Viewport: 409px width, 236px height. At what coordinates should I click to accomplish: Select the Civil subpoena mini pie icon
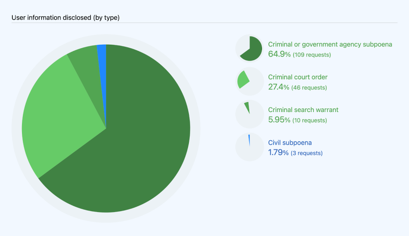tap(249, 147)
